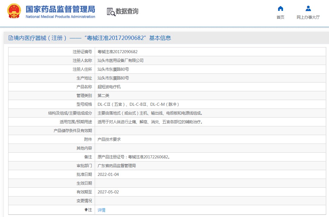This screenshot has height=217, width=329.
Task: Select management category value 第二类
Action: pyautogui.click(x=104, y=96)
